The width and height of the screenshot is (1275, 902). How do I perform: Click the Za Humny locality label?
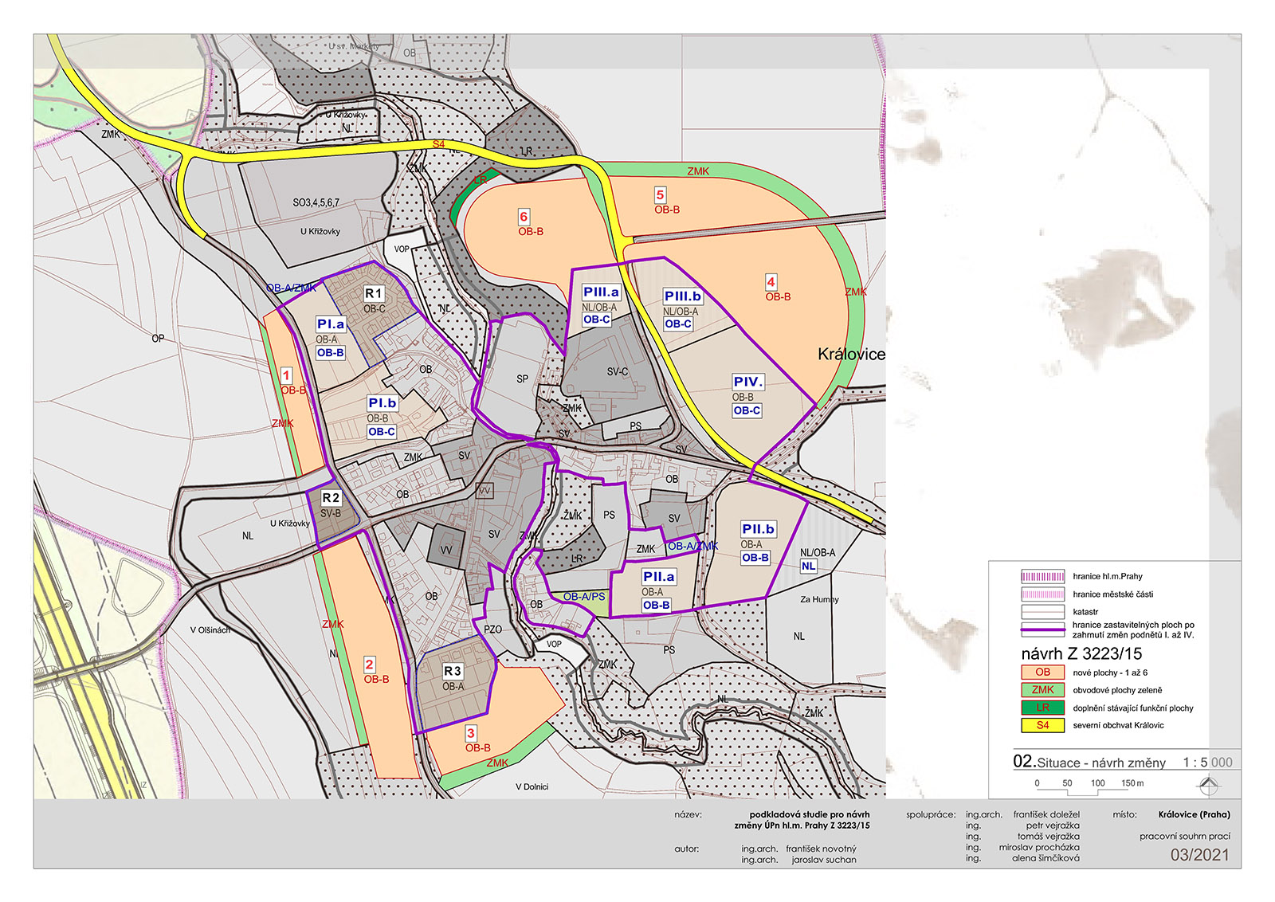tap(820, 599)
